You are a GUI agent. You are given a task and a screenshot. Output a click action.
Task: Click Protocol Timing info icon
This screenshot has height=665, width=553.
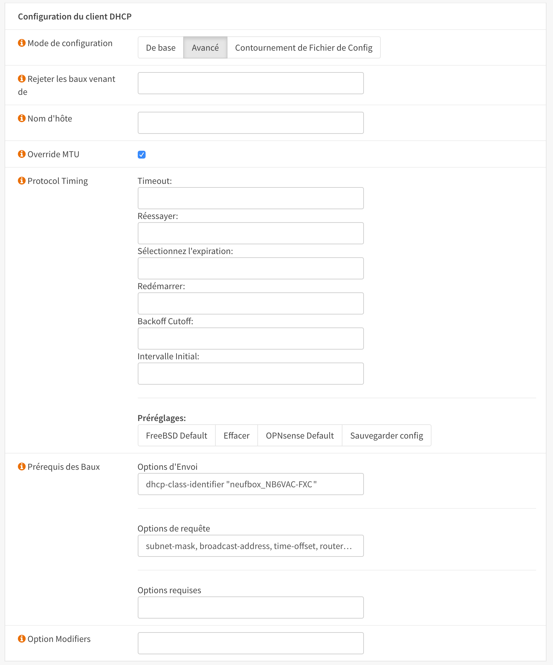[x=22, y=181]
